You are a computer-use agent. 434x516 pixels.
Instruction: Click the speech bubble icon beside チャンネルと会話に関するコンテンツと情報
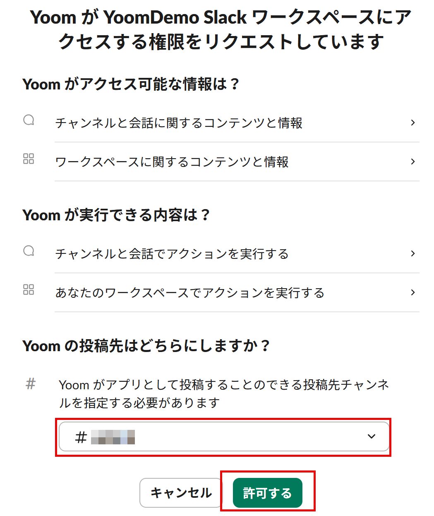click(x=29, y=120)
